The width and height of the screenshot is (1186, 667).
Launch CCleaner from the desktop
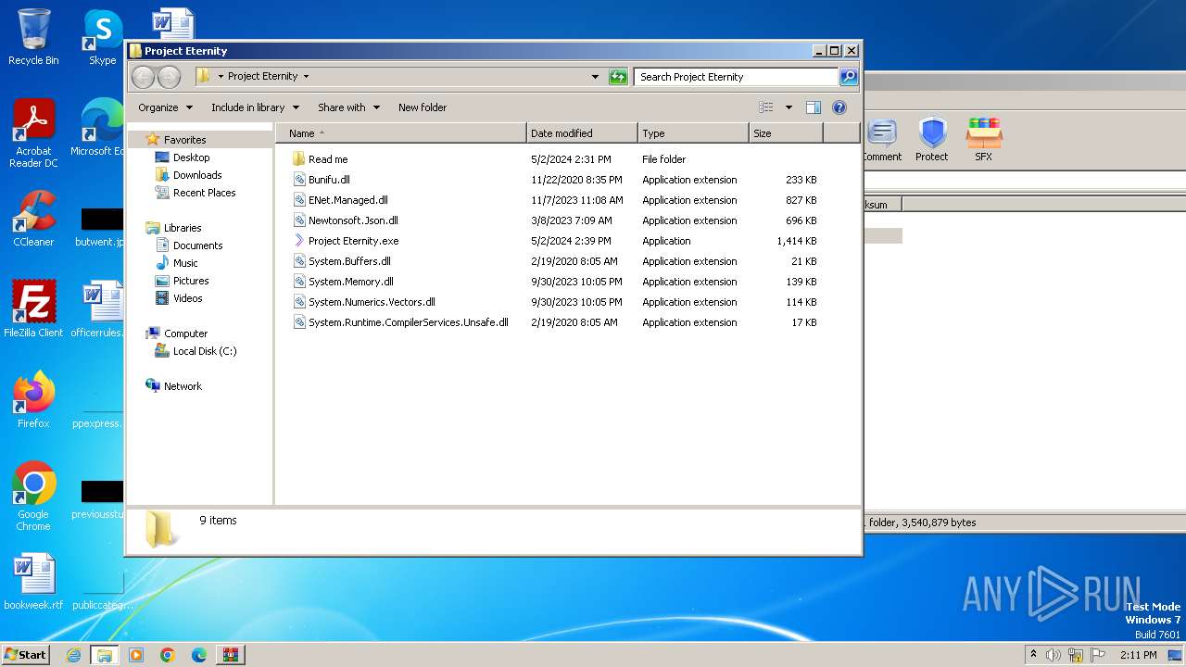33,219
